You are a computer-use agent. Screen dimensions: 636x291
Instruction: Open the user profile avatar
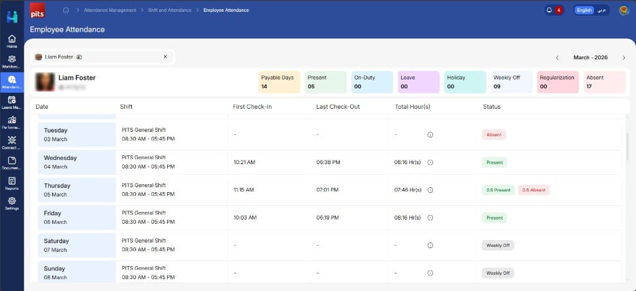coord(624,10)
